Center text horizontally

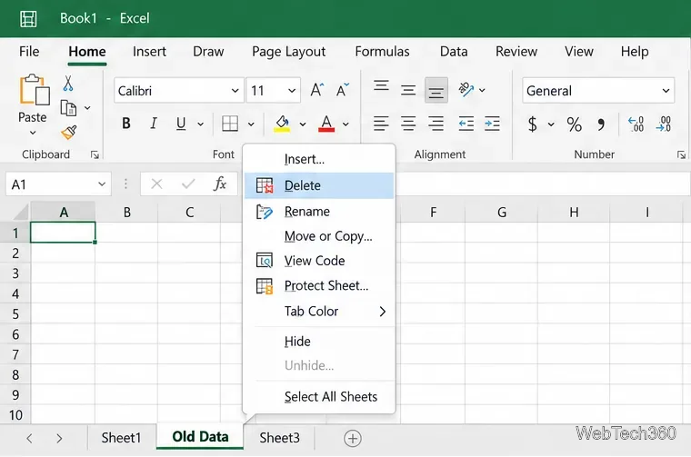tap(408, 124)
